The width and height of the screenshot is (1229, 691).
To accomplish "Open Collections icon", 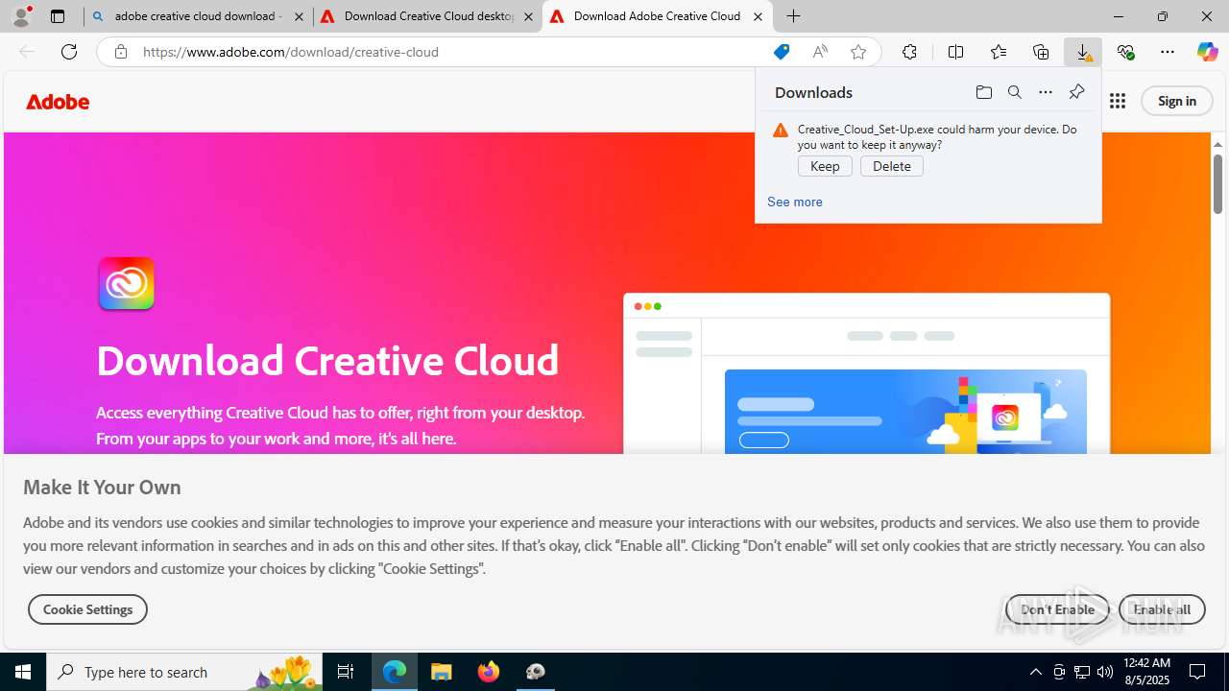I will tap(1041, 52).
